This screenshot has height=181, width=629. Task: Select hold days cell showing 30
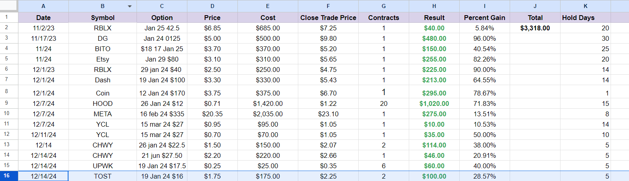click(585, 38)
